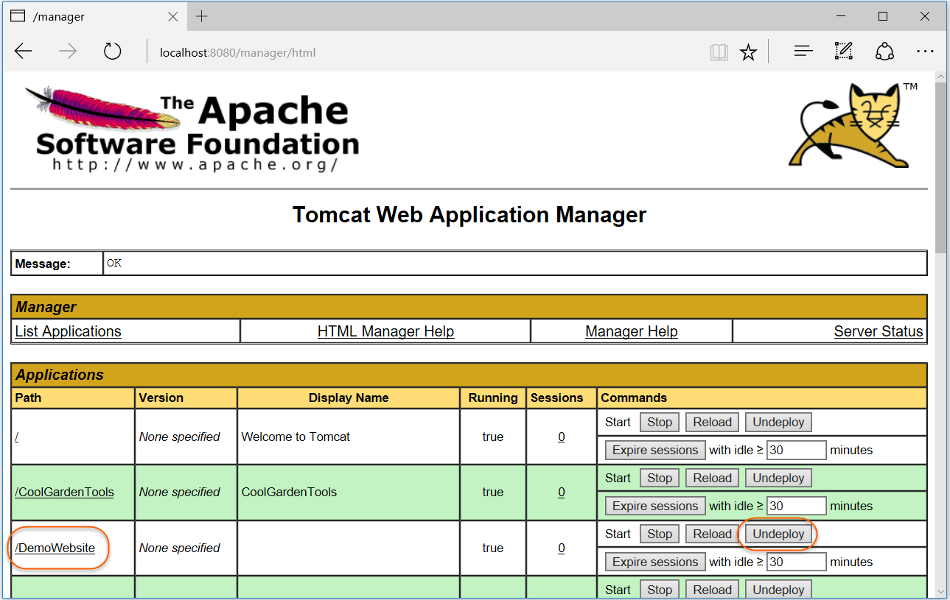This screenshot has height=600, width=950.
Task: Add the manager page to favorites
Action: click(748, 51)
